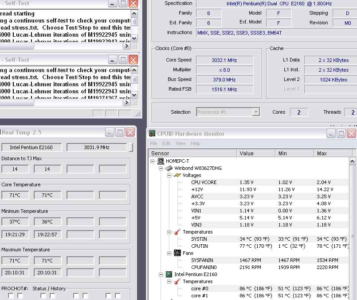The image size is (357, 300).
Task: Toggle first PROCHOT status checkbox
Action: point(11,296)
